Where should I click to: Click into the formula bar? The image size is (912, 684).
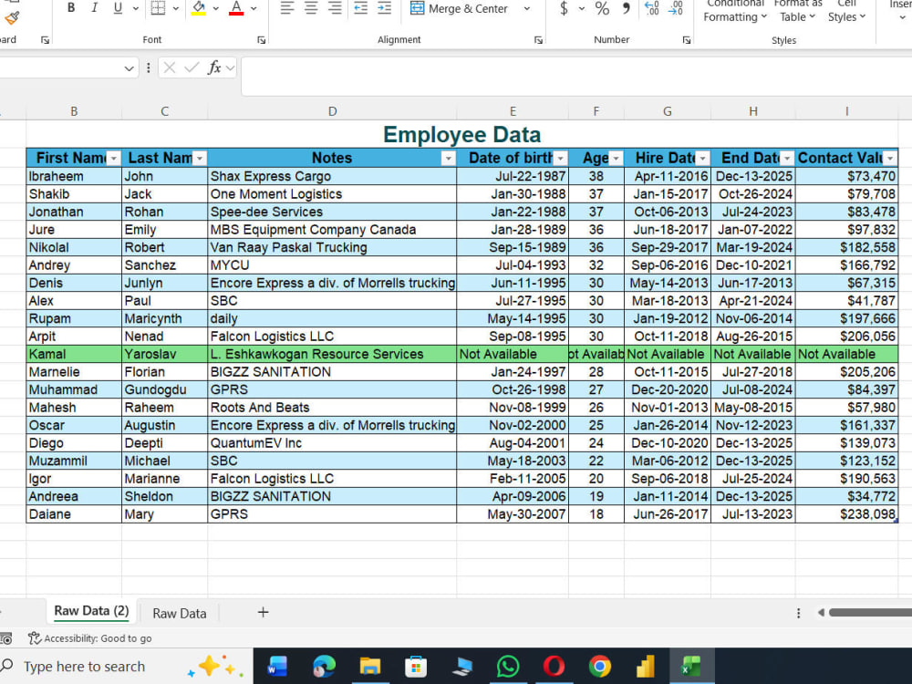(575, 76)
